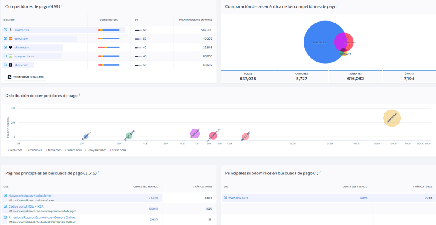Image resolution: width=436 pixels, height=225 pixels.
Task: Open sklum.com external link icon
Action: tap(5, 48)
